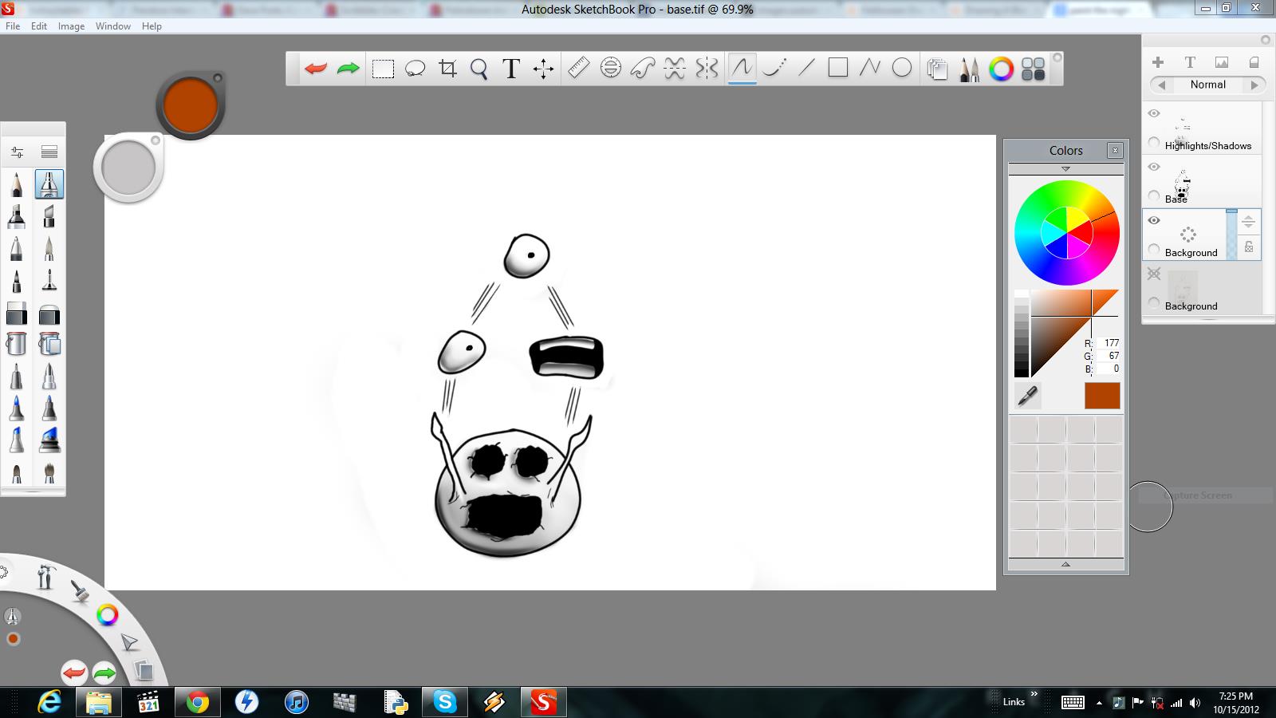1276x718 pixels.
Task: Click the gray brush puck
Action: [x=128, y=168]
